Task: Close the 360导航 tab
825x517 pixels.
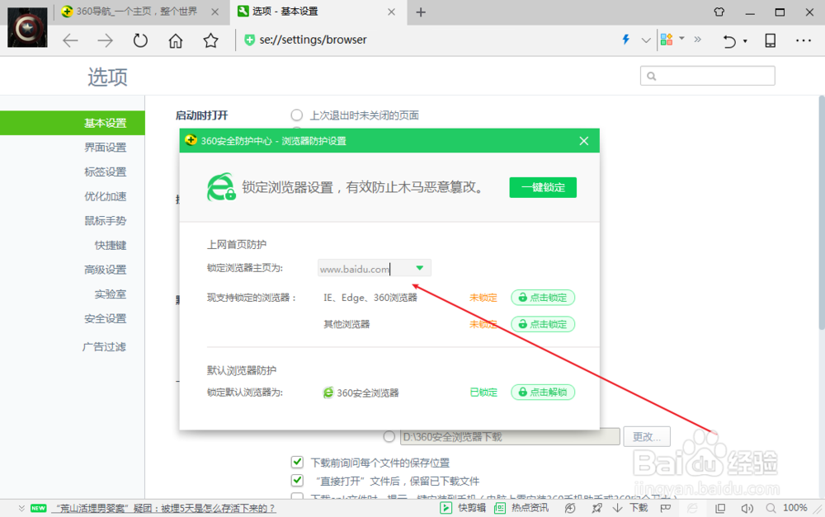Action: pos(214,12)
